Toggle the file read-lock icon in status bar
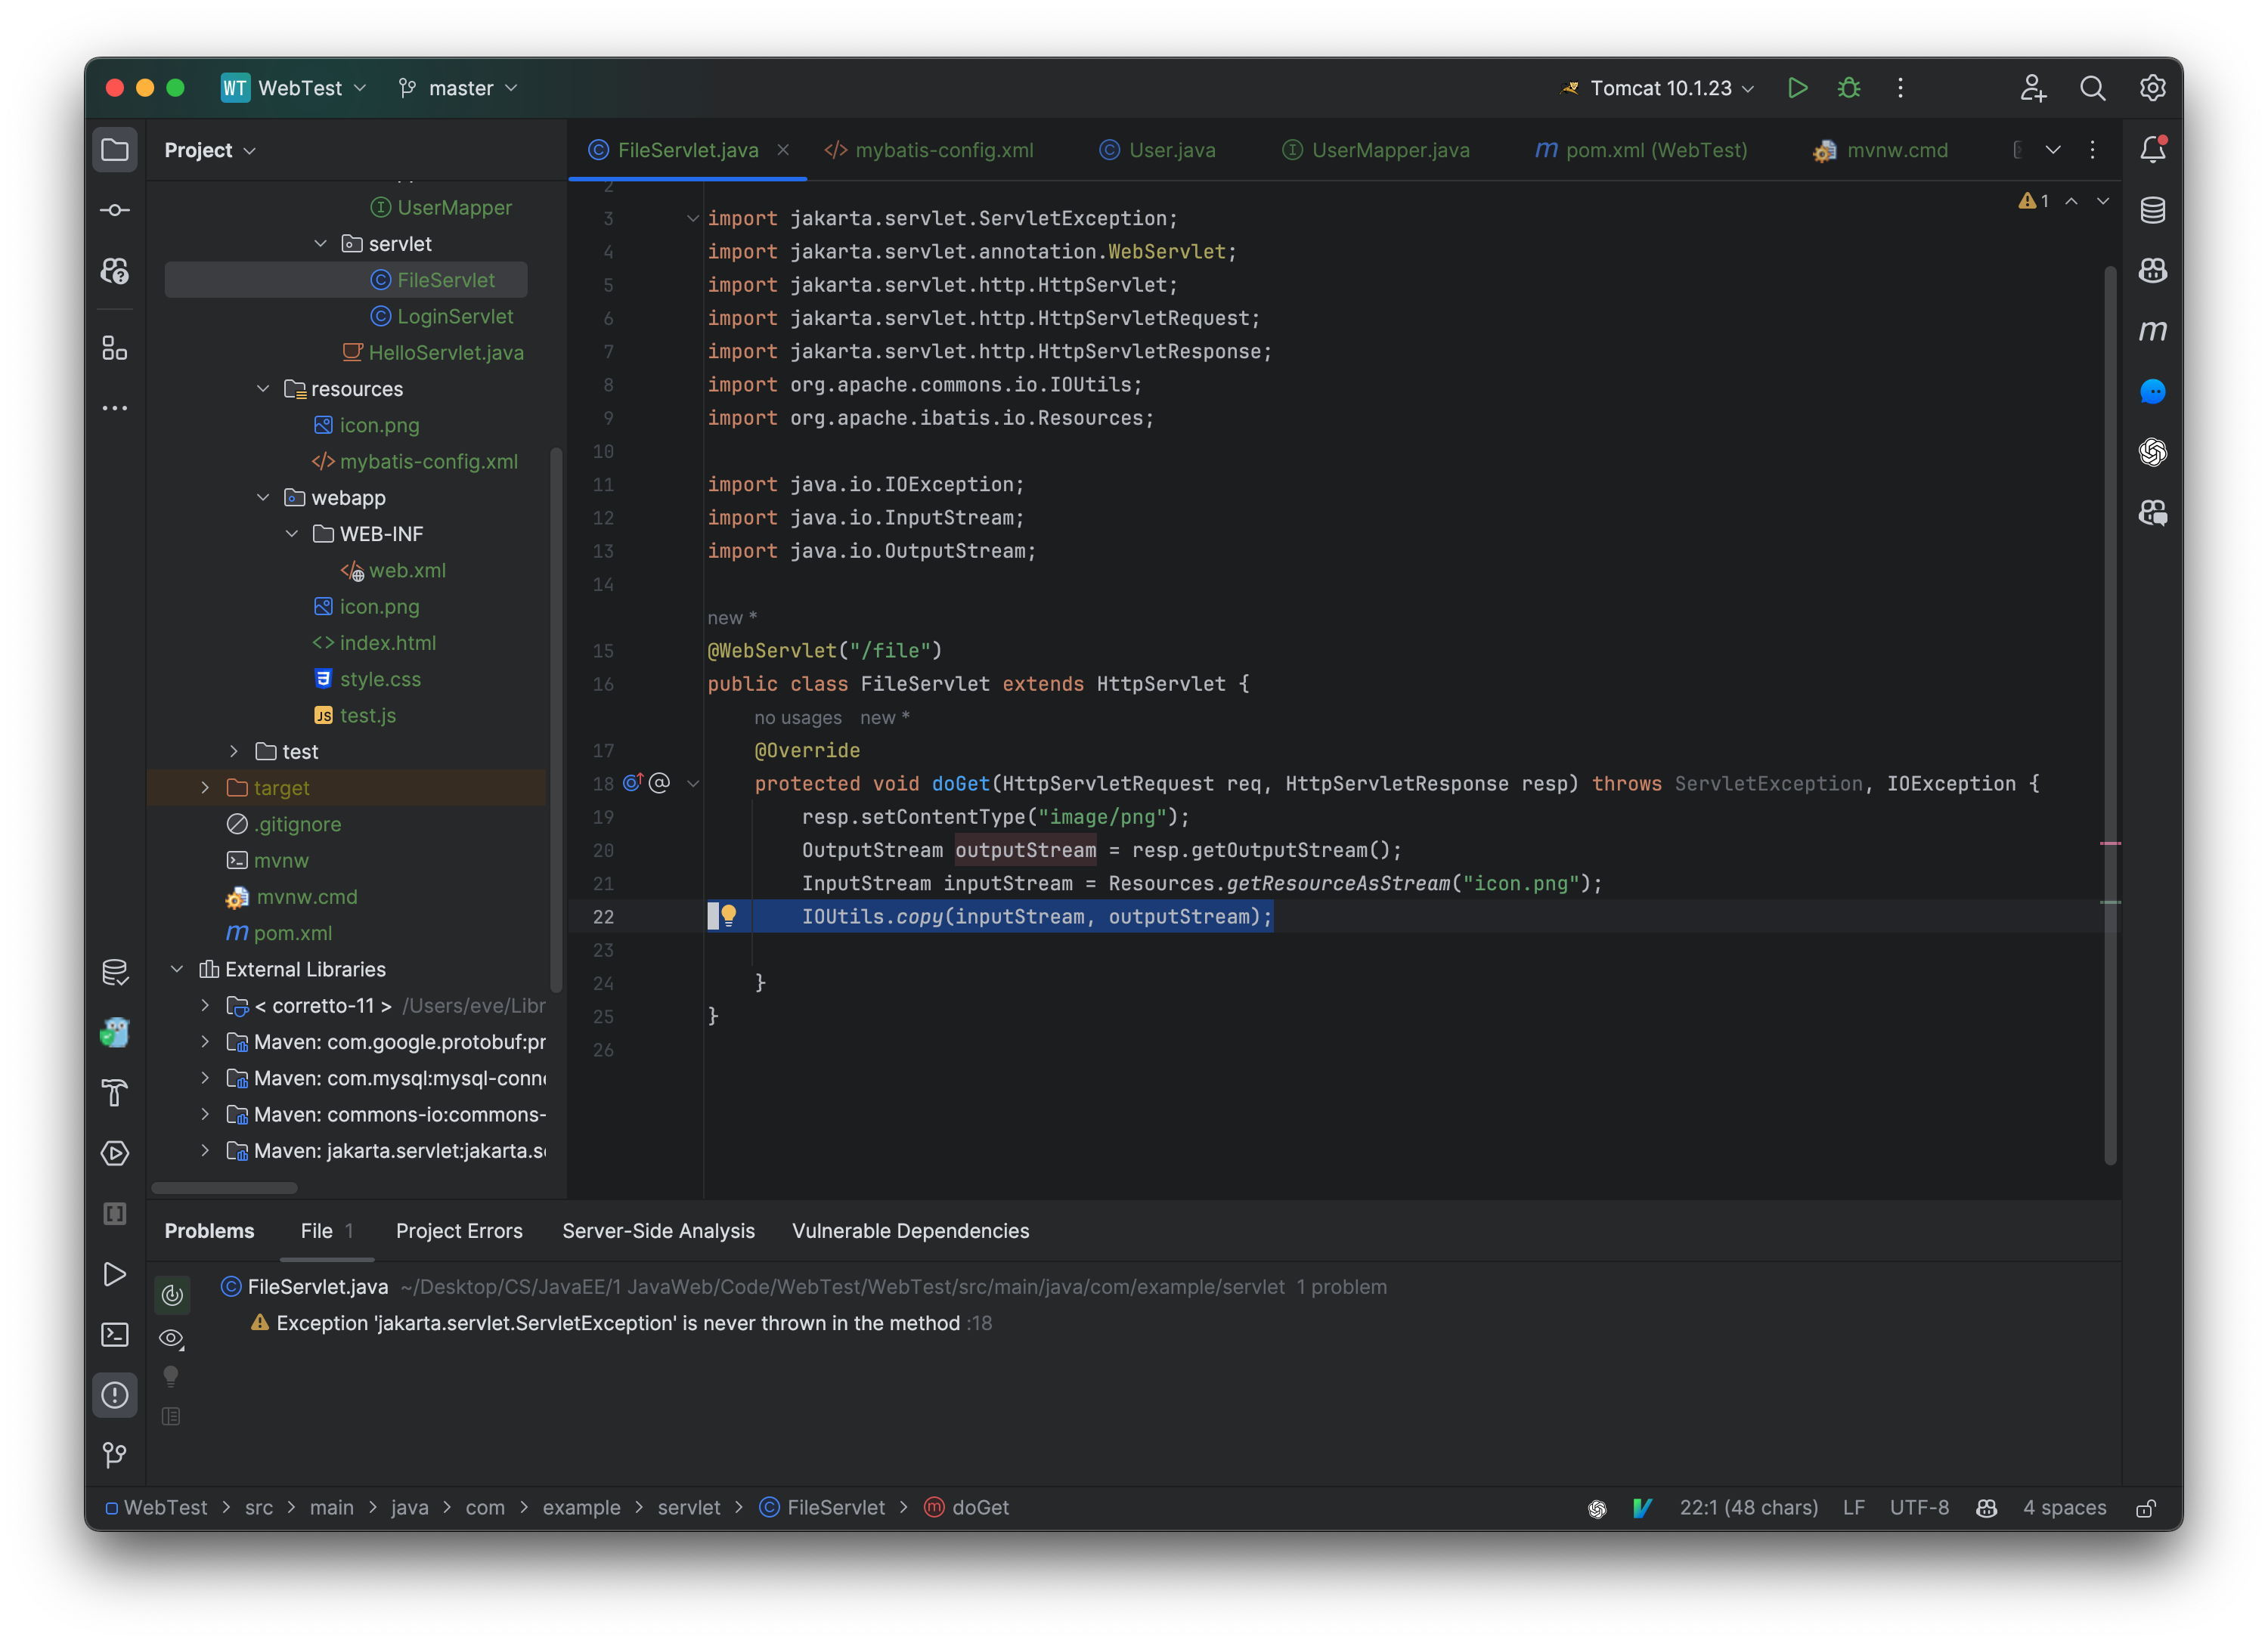Screen dimensions: 2268x1643 coord(2146,1507)
